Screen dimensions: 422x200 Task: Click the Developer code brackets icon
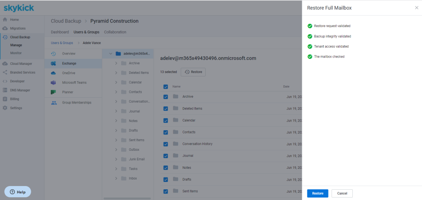pyautogui.click(x=5, y=81)
